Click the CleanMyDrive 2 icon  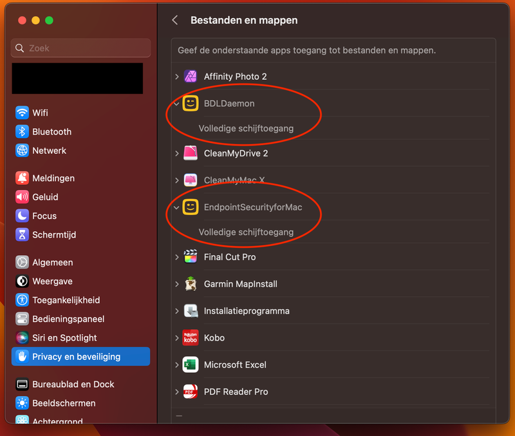tap(190, 153)
